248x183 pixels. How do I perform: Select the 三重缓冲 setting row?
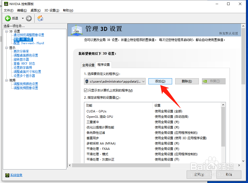click(x=153, y=122)
